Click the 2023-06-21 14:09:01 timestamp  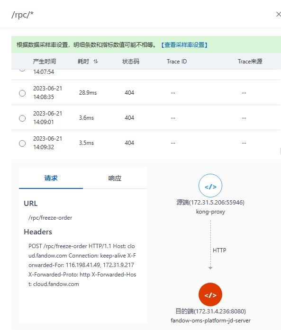(47, 117)
